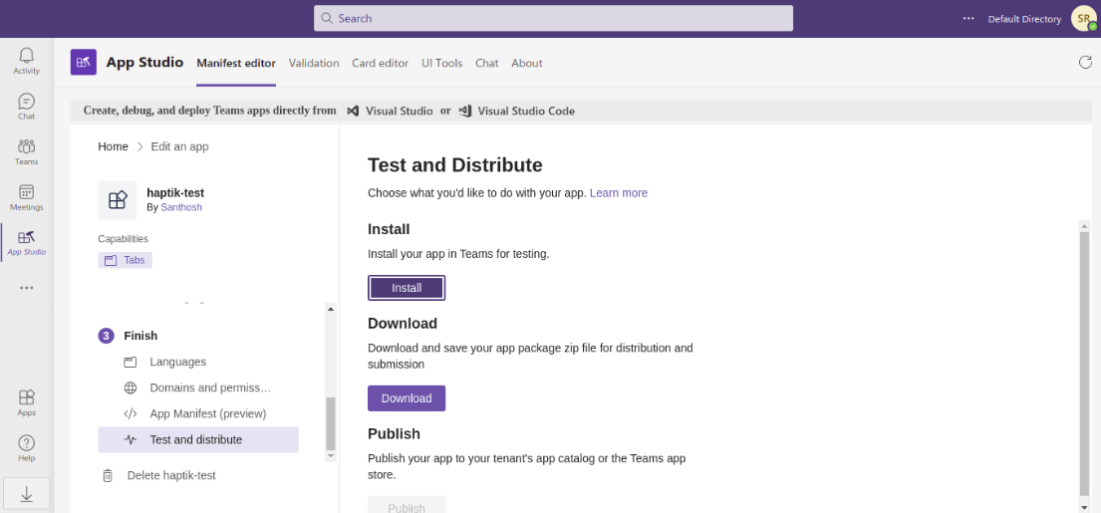Click the globe icon for Domains
This screenshot has height=513, width=1101.
tap(130, 388)
